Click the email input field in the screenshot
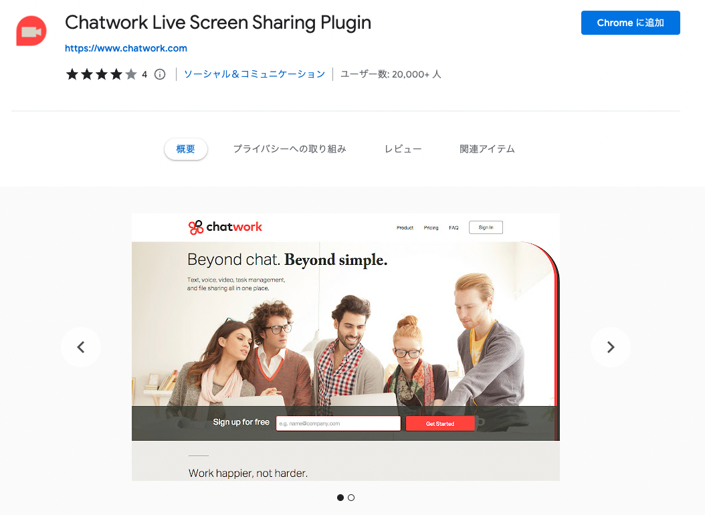This screenshot has width=705, height=515. [x=338, y=423]
